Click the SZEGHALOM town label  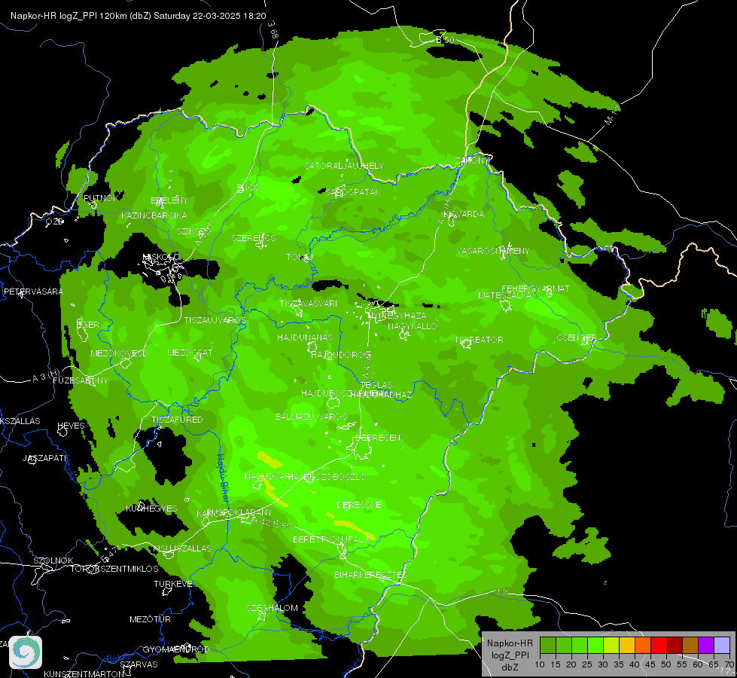[x=272, y=608]
